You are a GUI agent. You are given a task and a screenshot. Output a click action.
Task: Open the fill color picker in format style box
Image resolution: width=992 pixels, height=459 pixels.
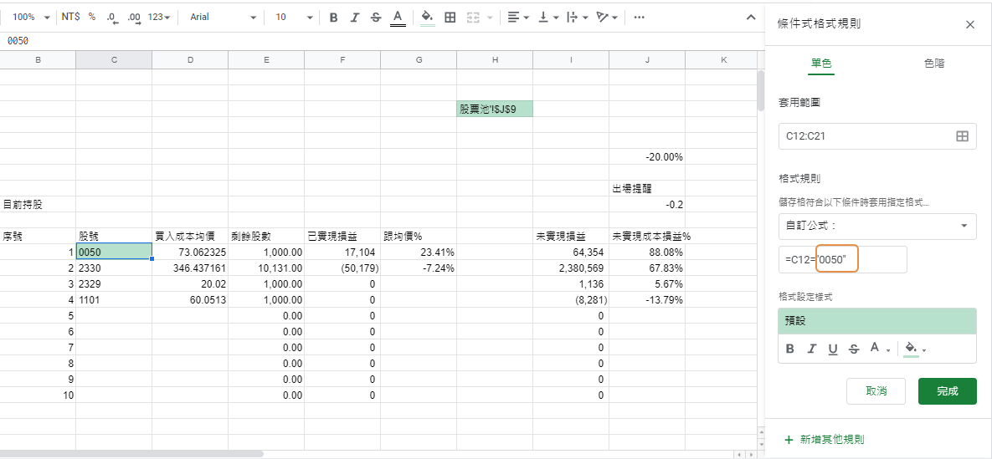pyautogui.click(x=913, y=349)
